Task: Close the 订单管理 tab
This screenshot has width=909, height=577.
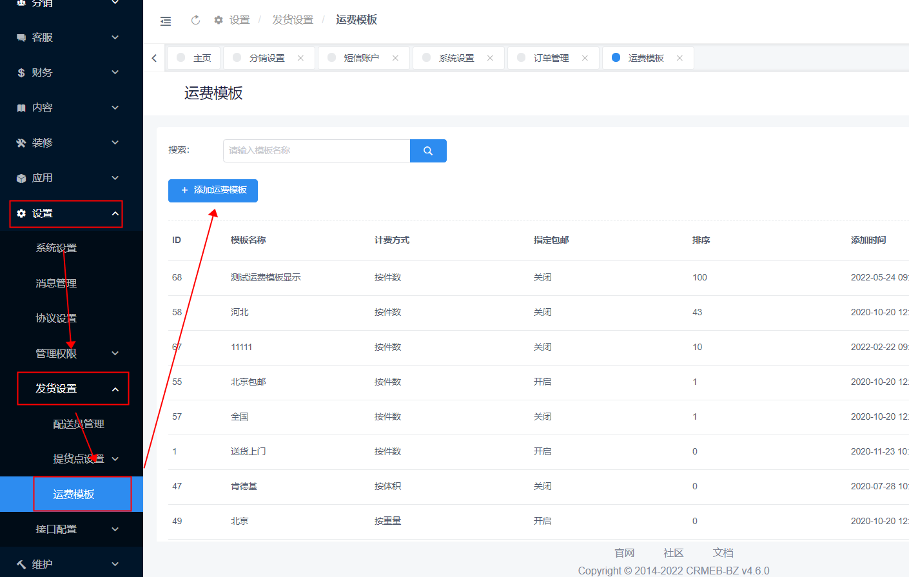Action: (x=585, y=58)
